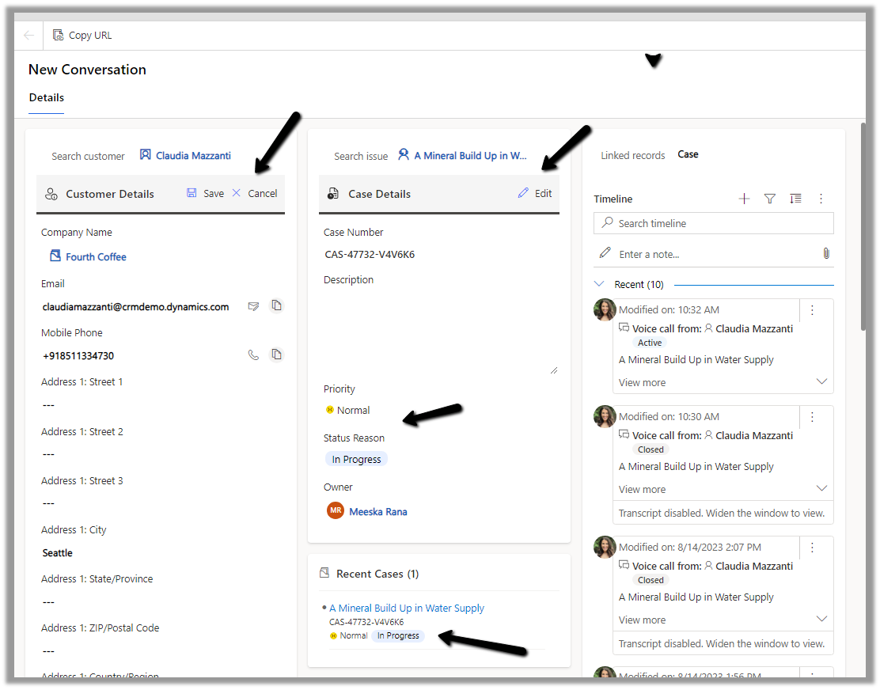This screenshot has width=880, height=690.
Task: Click the phone call icon beside mobile number
Action: pyautogui.click(x=253, y=355)
